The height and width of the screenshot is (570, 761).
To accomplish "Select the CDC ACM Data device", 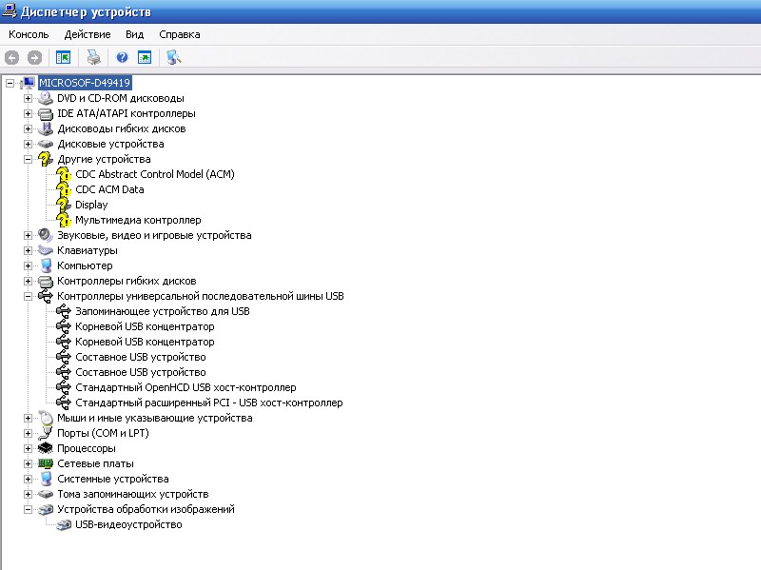I will [x=109, y=189].
